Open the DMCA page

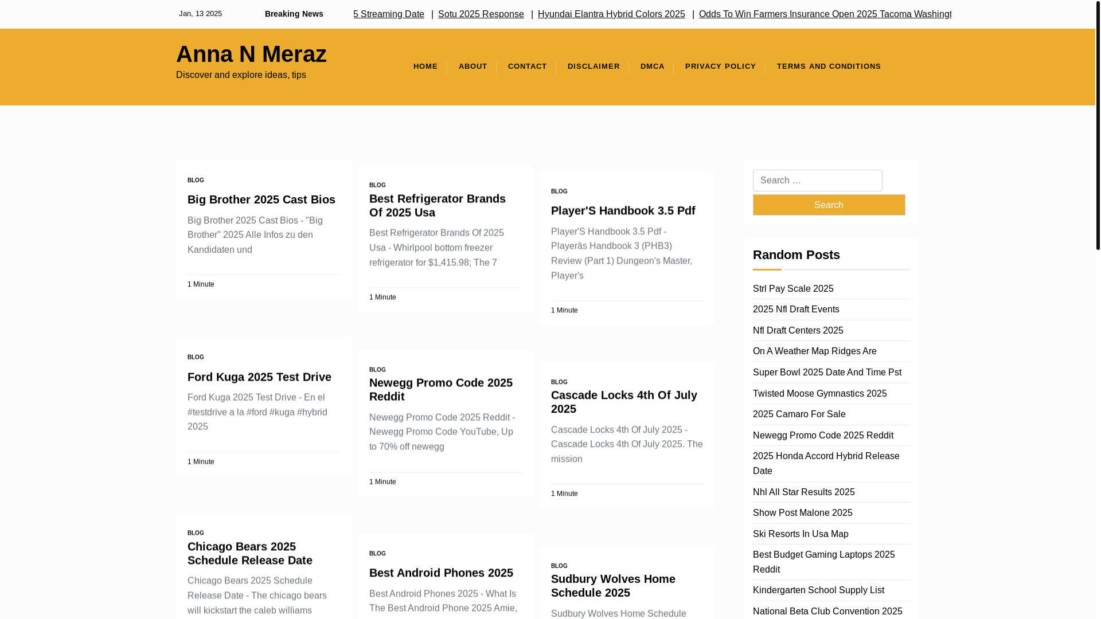tap(653, 66)
